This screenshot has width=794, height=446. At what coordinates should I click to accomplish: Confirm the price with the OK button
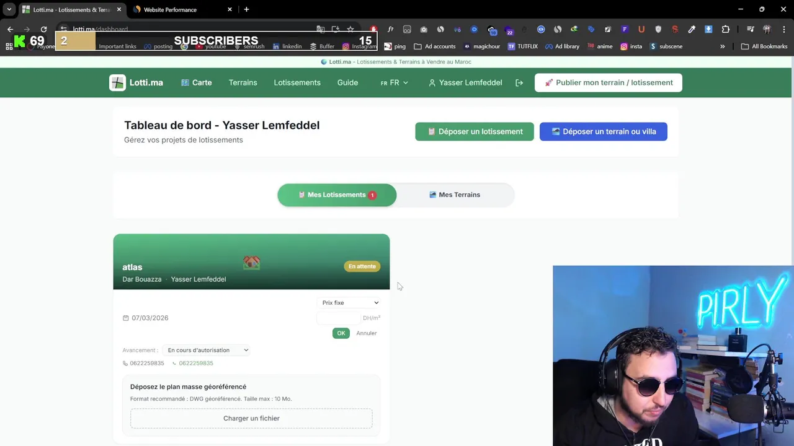pyautogui.click(x=341, y=333)
